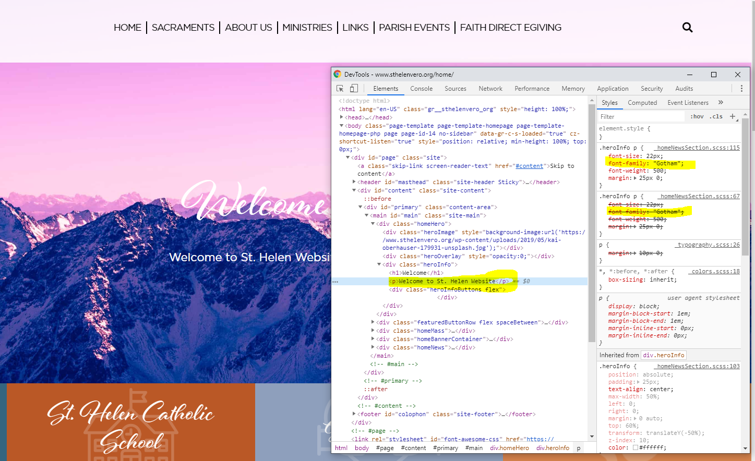Click the three-dot actions icon beside selected node
This screenshot has width=755, height=461.
click(x=335, y=282)
